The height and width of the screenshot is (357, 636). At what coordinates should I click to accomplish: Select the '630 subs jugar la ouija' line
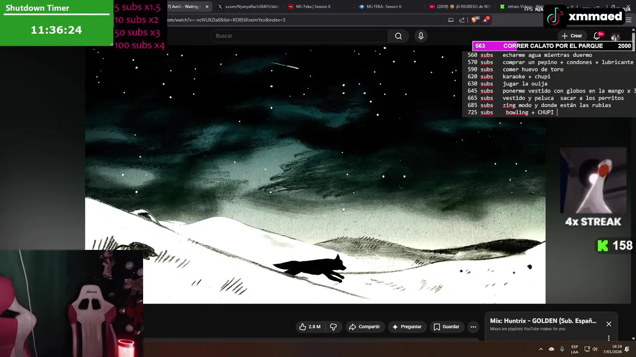click(x=507, y=84)
